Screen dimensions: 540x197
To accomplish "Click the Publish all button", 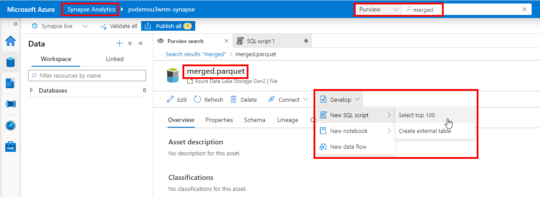I will point(168,26).
